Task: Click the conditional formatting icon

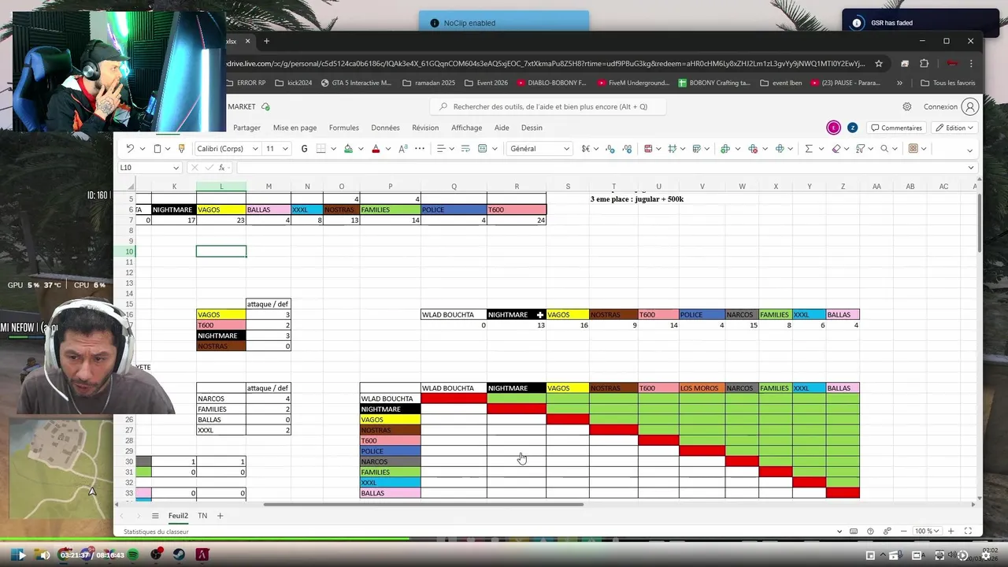Action: [648, 148]
